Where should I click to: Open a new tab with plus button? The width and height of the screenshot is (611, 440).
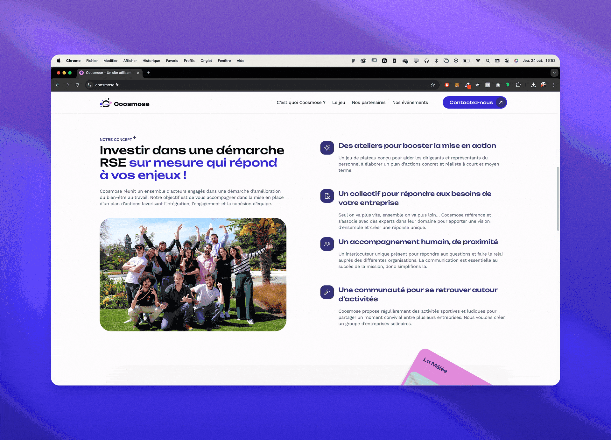coord(148,73)
